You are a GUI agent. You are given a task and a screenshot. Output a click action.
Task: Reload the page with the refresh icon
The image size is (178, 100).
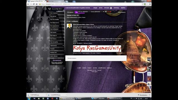coord(34,4)
